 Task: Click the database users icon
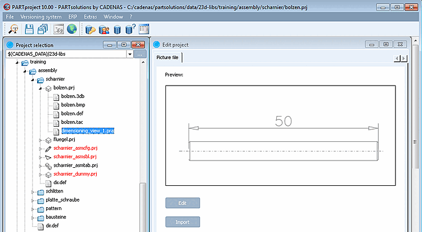(x=104, y=29)
